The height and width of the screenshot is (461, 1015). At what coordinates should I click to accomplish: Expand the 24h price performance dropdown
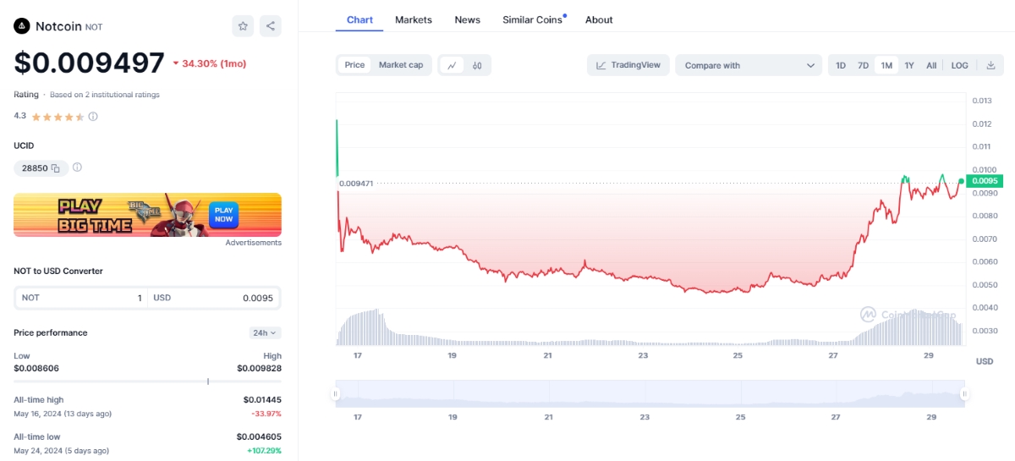(265, 333)
